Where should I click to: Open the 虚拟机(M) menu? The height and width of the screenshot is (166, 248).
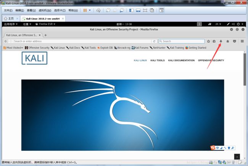pos(45,10)
